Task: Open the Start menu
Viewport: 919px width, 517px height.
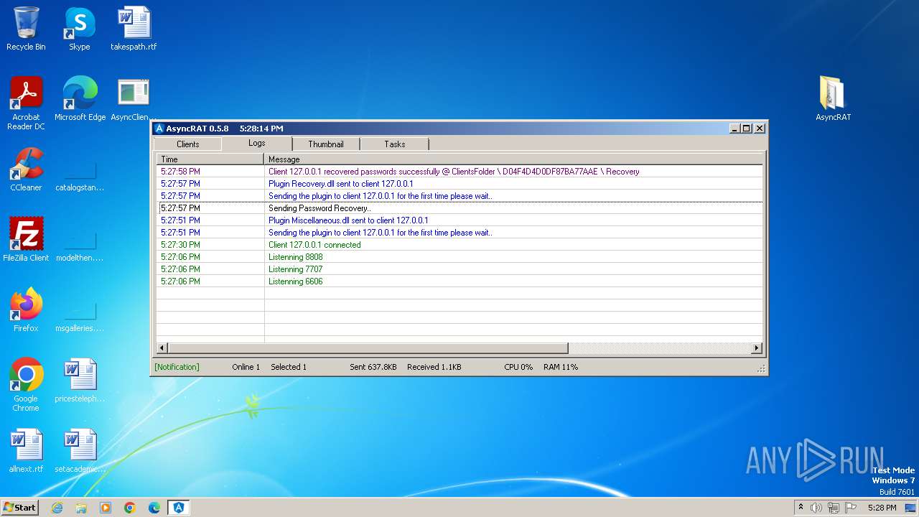Action: click(x=20, y=508)
